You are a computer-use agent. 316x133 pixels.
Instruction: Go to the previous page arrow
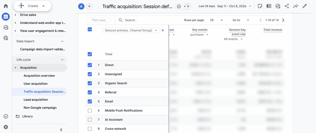pyautogui.click(x=260, y=20)
